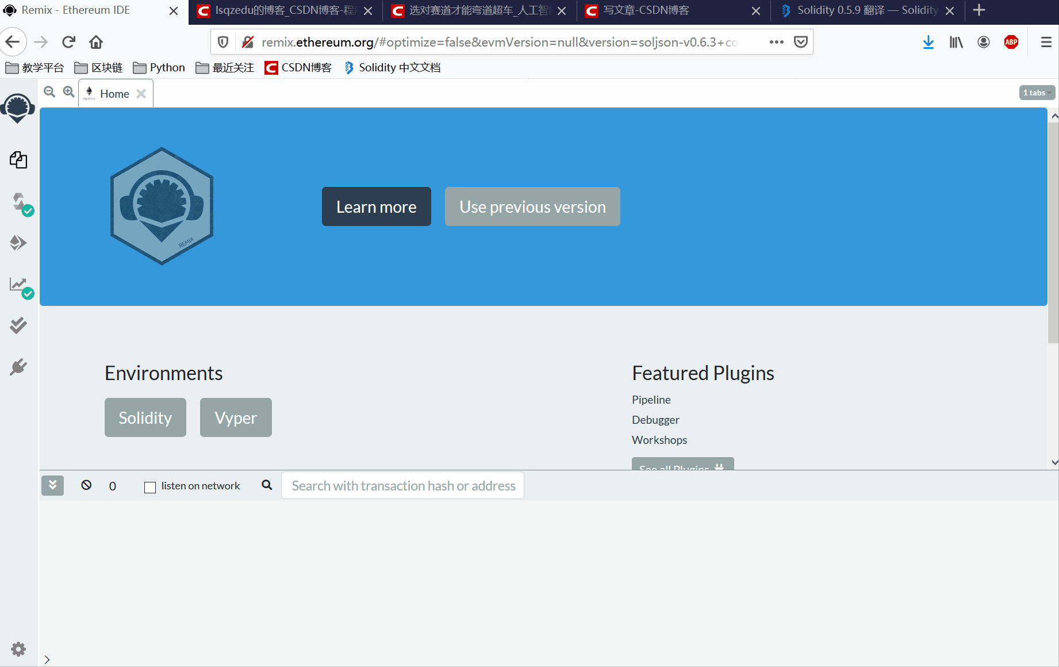This screenshot has height=667, width=1059.
Task: Reload the Remix page
Action: point(68,42)
